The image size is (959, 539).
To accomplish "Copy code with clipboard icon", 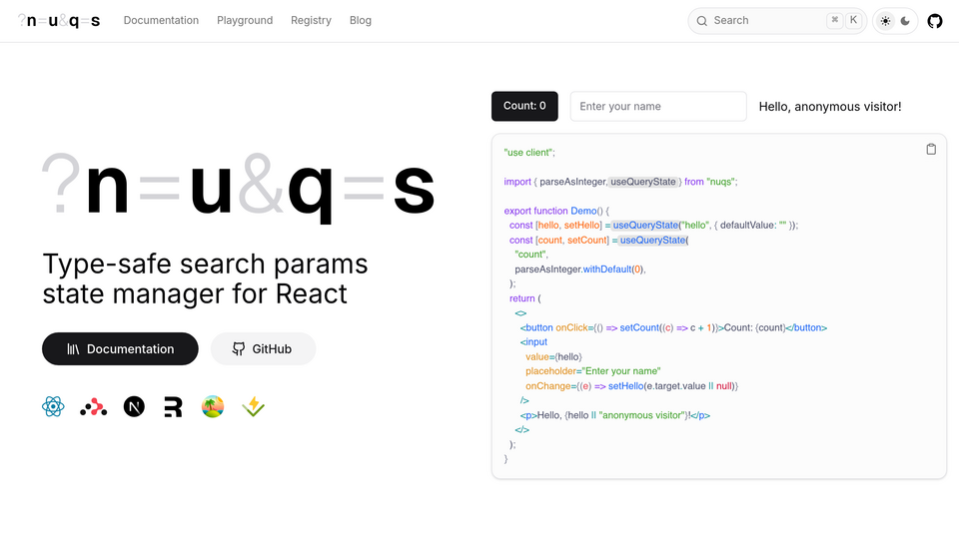I will coord(931,149).
